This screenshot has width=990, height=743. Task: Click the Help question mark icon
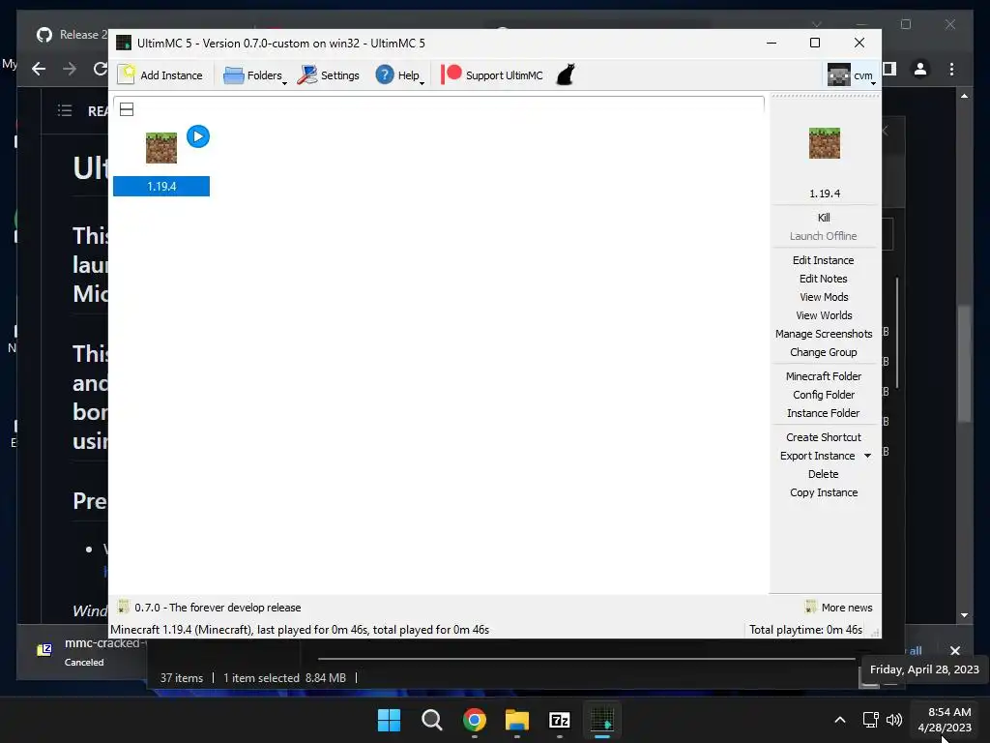(x=385, y=74)
